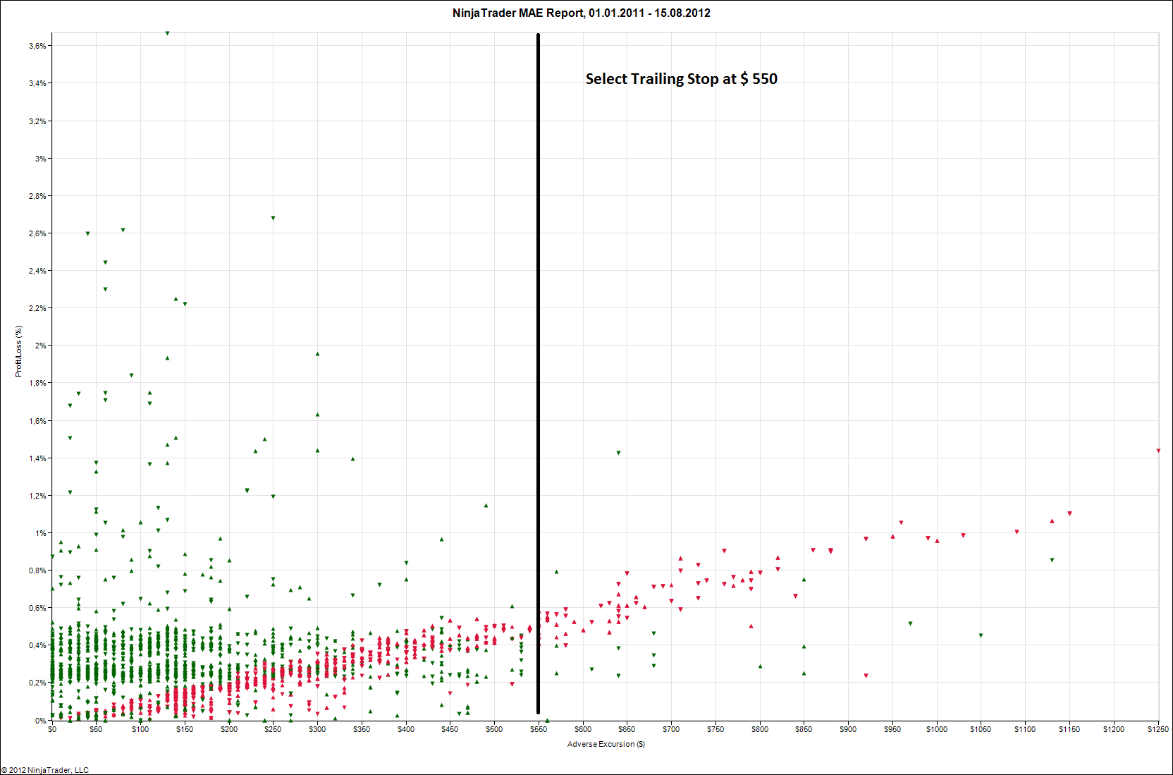Image resolution: width=1173 pixels, height=775 pixels.
Task: Click the "$300" x-axis tick label
Action: pyautogui.click(x=317, y=729)
